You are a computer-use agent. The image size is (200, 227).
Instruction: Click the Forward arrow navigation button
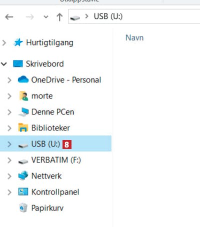point(29,16)
